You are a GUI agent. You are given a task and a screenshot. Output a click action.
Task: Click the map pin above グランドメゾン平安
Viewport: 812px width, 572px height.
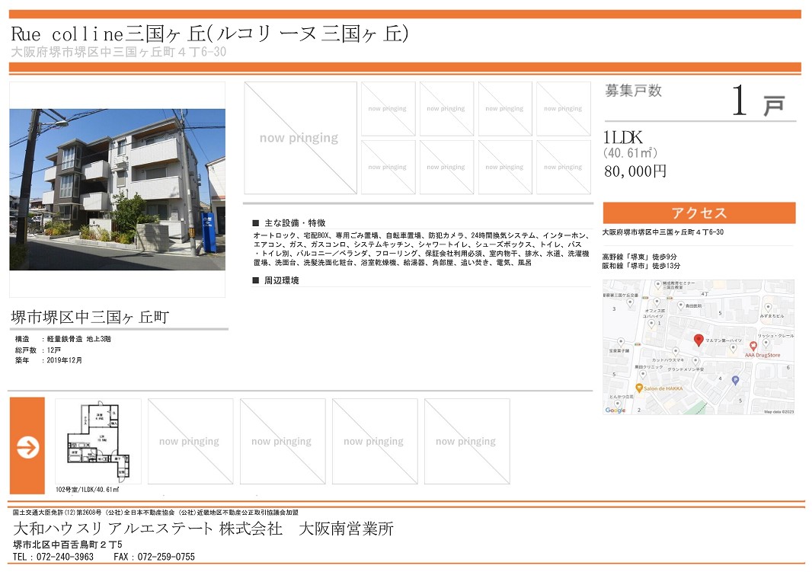click(695, 361)
